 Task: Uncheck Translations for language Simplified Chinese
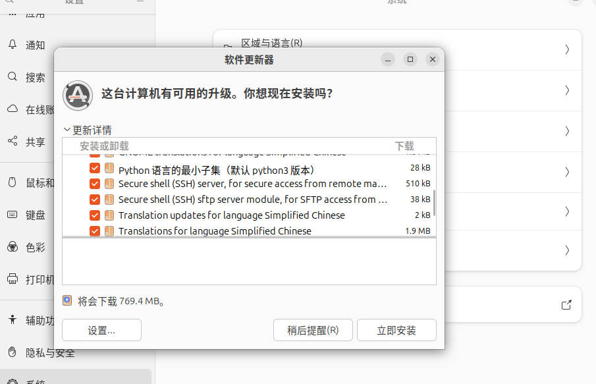[95, 231]
